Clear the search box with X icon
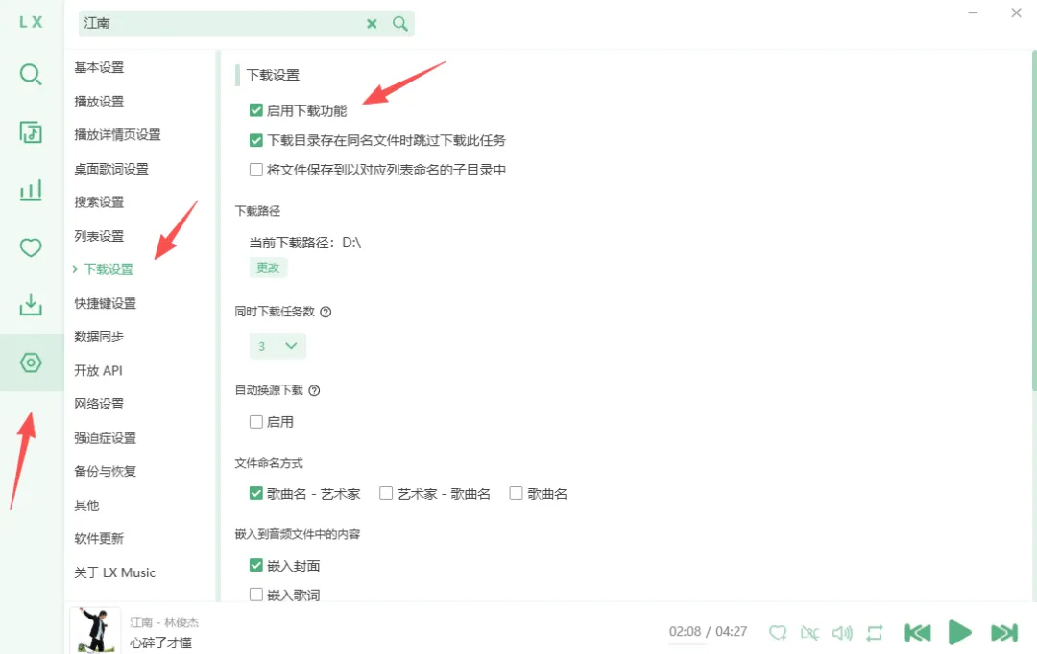1037x654 pixels. pyautogui.click(x=372, y=24)
